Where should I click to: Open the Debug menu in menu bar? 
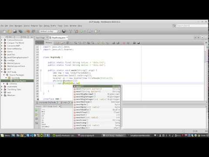pos(47,26)
